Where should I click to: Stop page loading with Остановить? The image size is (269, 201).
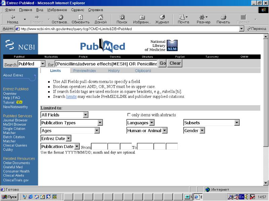point(61,19)
